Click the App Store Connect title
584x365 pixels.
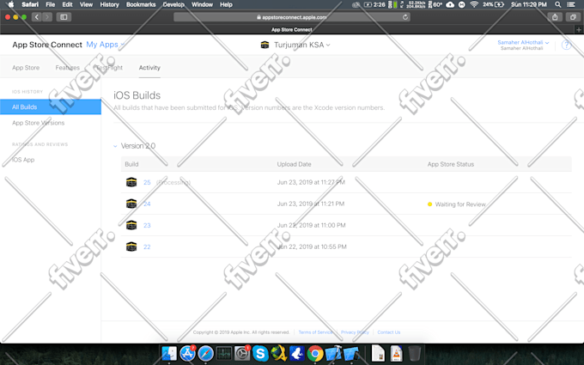pos(47,45)
